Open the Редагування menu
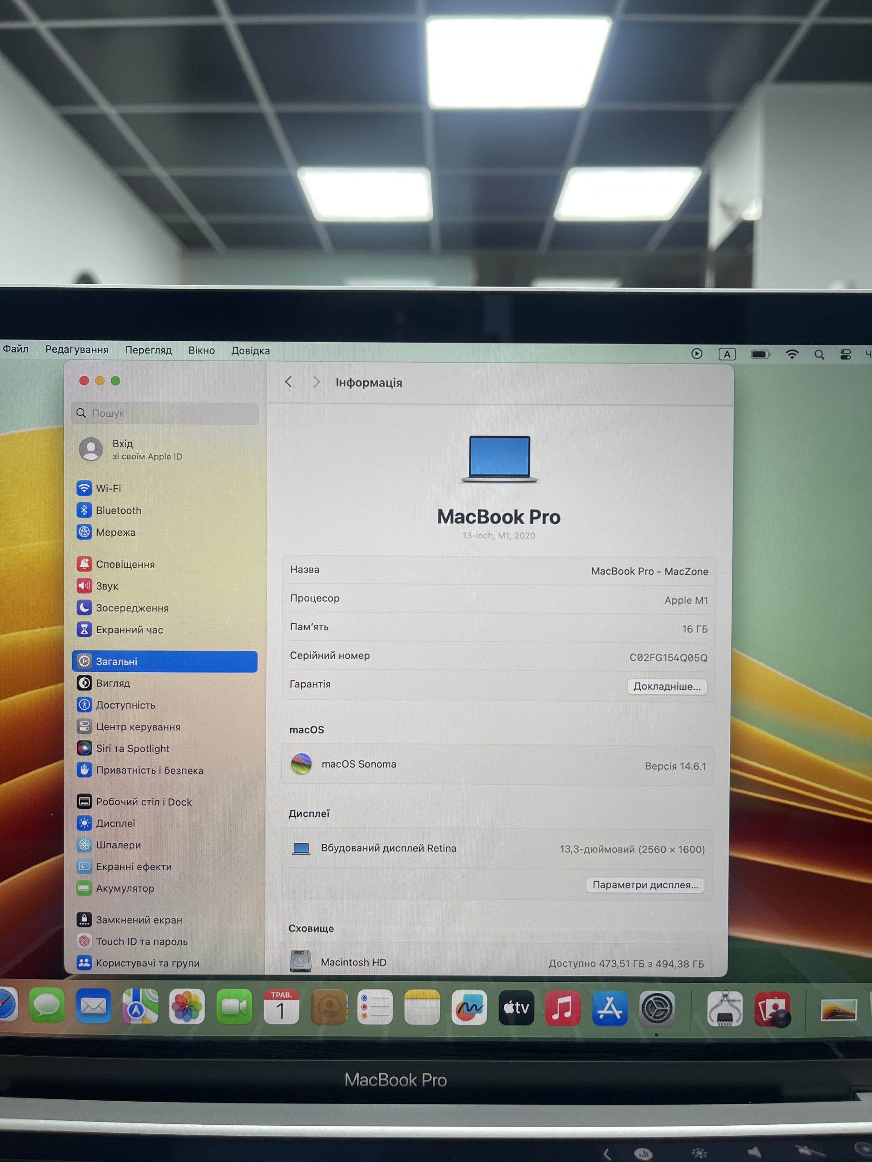 [77, 350]
